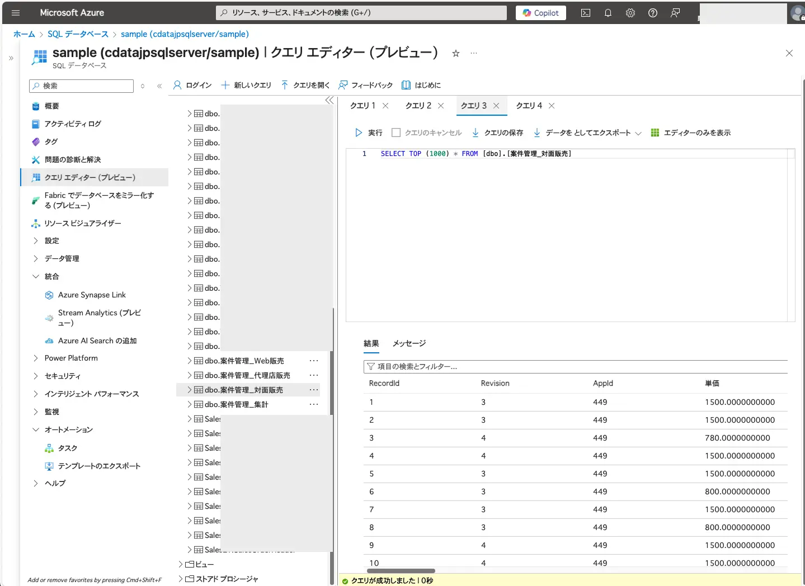The height and width of the screenshot is (586, 805).
Task: Click the Copilot button
Action: pyautogui.click(x=540, y=13)
